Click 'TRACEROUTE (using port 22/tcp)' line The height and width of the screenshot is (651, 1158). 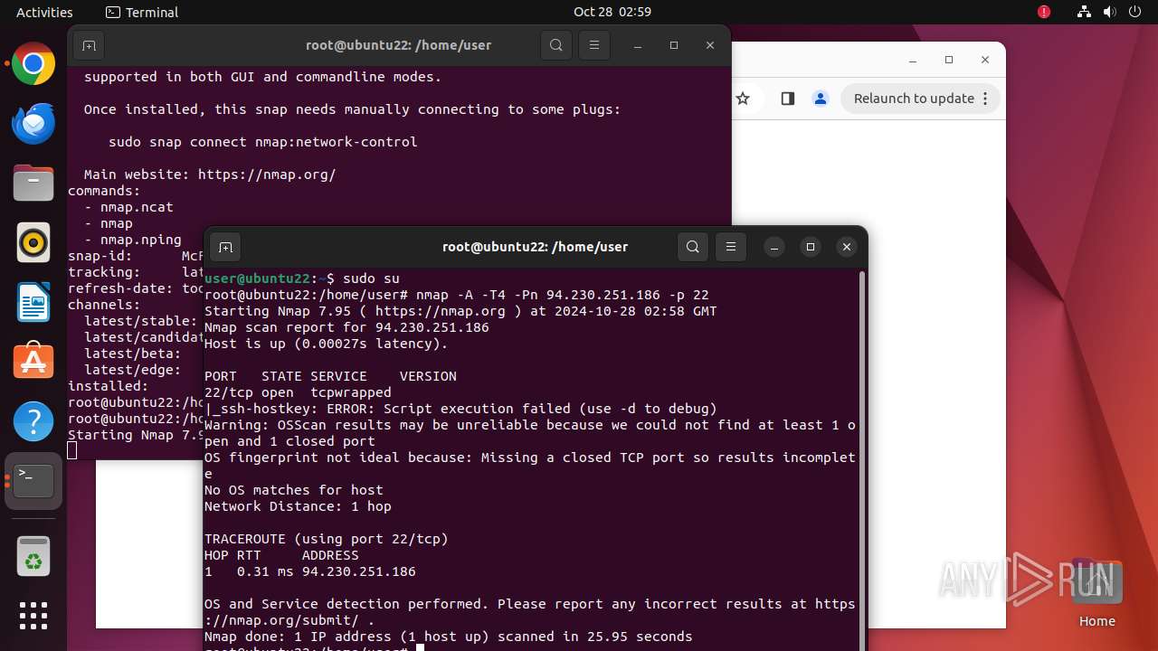tap(327, 539)
